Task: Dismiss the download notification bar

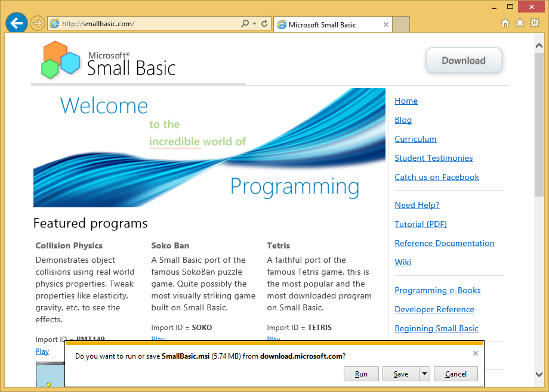Action: coord(476,353)
